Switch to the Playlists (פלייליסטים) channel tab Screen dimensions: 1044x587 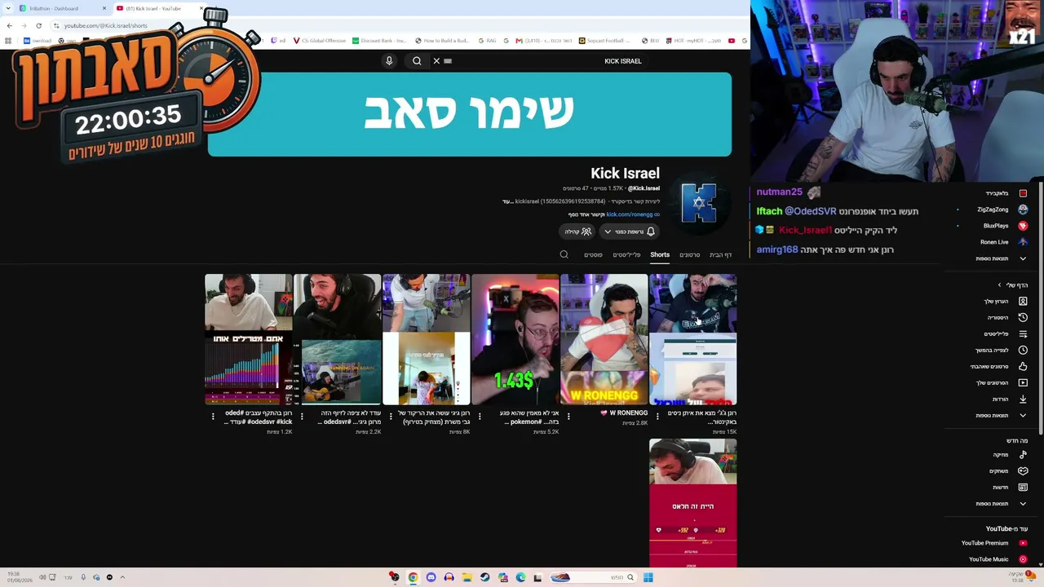pos(626,254)
